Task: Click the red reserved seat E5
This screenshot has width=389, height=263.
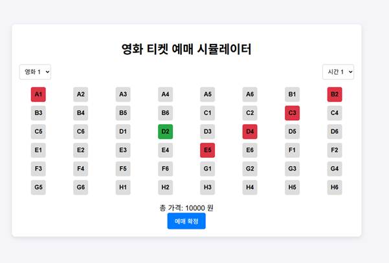Action: click(208, 151)
